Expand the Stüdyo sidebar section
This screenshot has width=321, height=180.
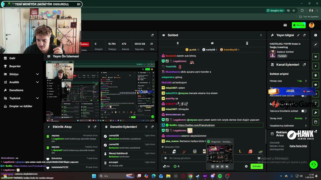tap(37, 74)
